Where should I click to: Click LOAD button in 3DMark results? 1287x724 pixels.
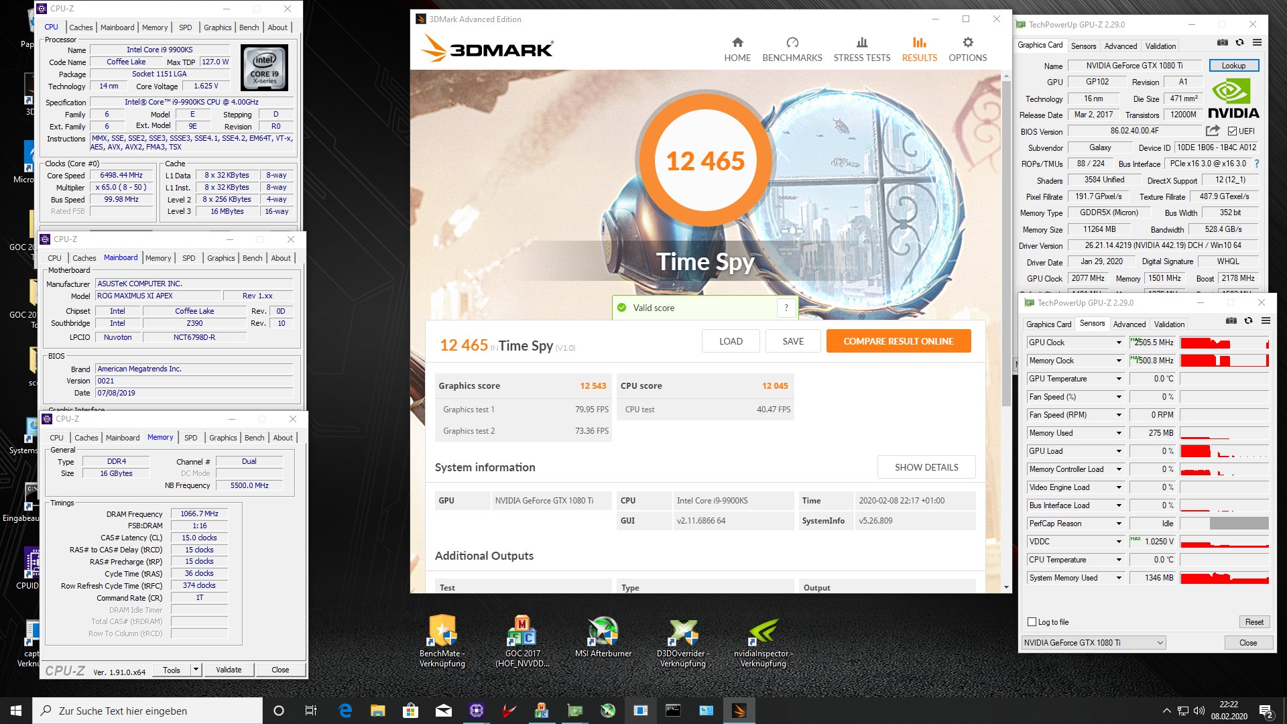(x=731, y=341)
